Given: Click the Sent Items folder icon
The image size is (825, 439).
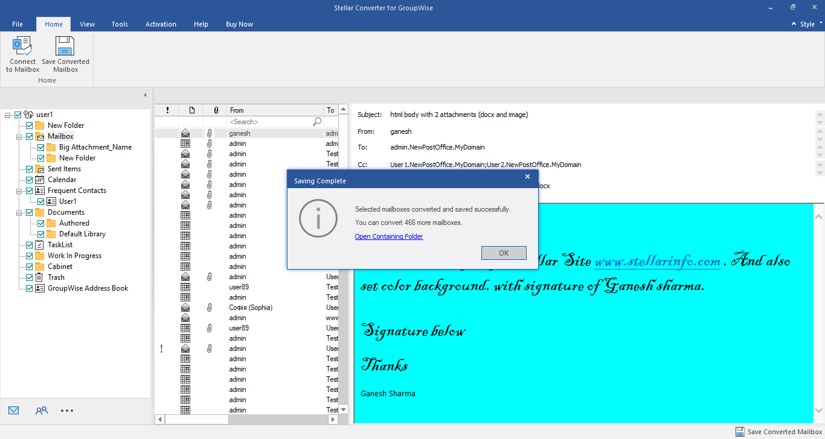Looking at the screenshot, I should tap(39, 169).
